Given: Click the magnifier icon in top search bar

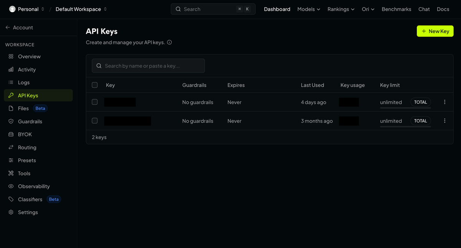Looking at the screenshot, I should click(x=178, y=9).
